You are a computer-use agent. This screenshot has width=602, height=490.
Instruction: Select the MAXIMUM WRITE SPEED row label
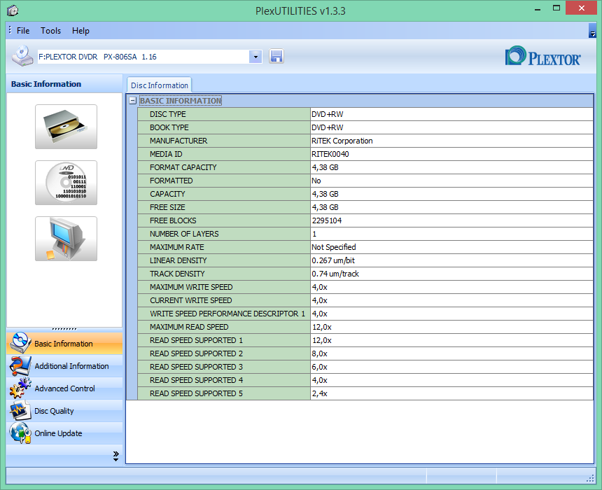pyautogui.click(x=191, y=287)
